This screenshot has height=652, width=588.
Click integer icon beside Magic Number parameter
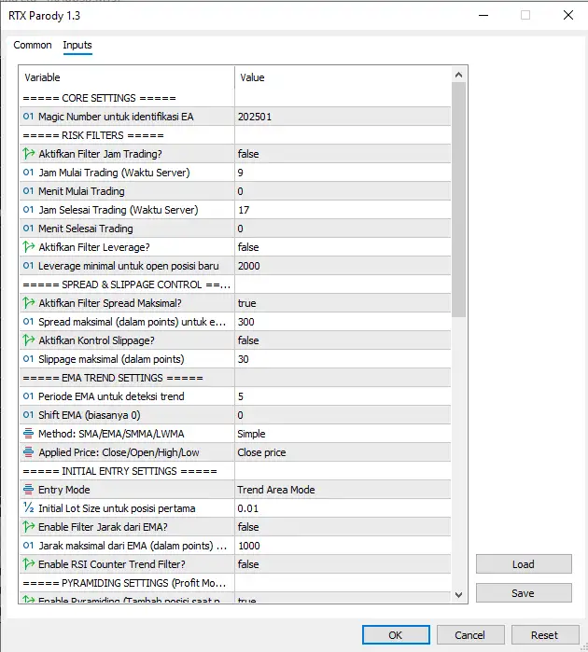click(28, 117)
